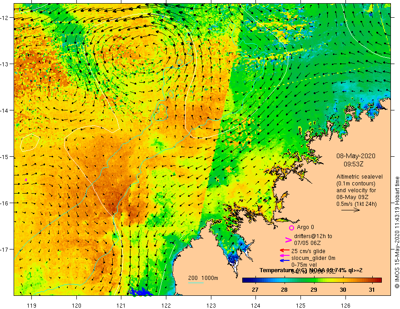Click the magenta drifters chevron legend symbol
This screenshot has height=309, width=400.
pyautogui.click(x=288, y=239)
